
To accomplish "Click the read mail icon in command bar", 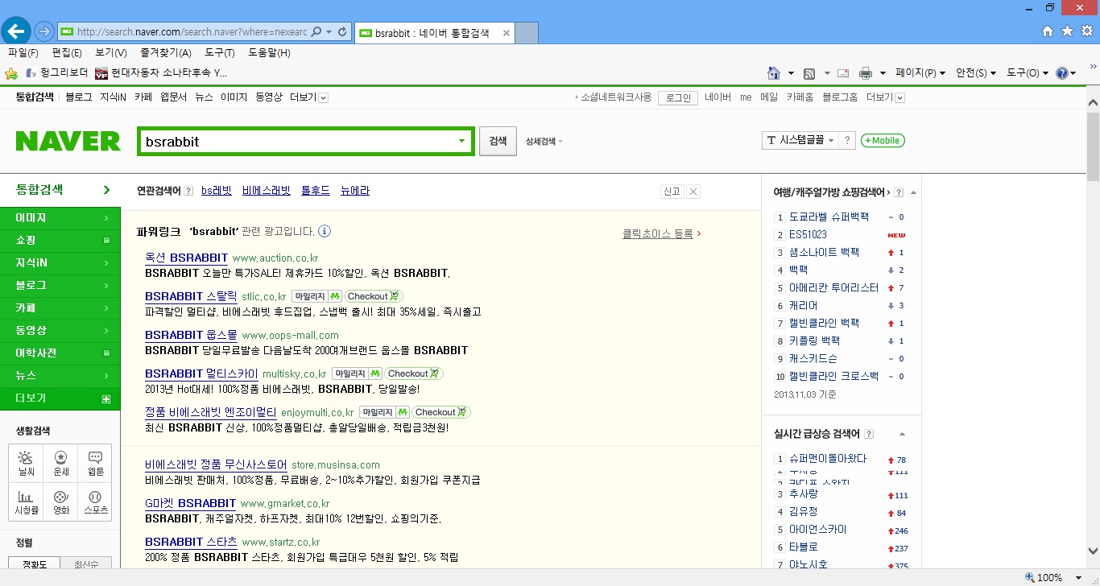I will [x=843, y=73].
